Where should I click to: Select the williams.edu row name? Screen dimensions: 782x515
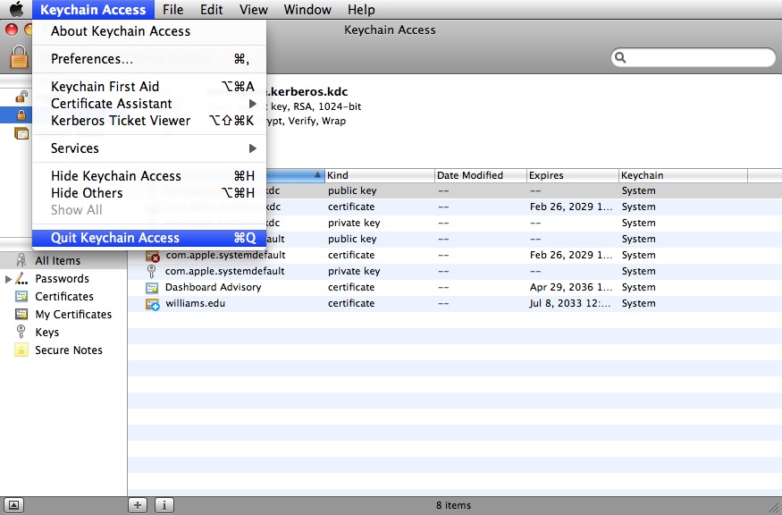196,303
